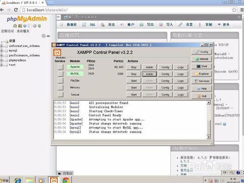The height and width of the screenshot is (183, 244).
Task: Stop the MySQL module
Action: (x=134, y=74)
